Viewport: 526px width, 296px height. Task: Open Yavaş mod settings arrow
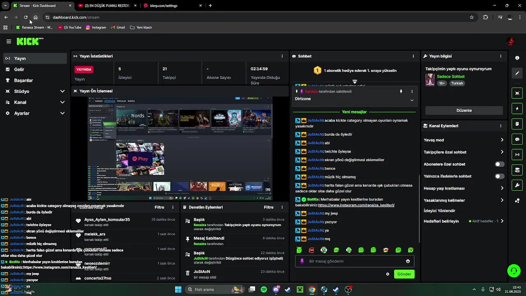[502, 140]
